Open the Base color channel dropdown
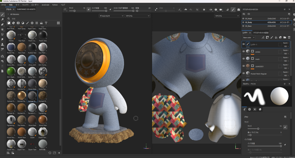This screenshot has width=295, height=158. [249, 37]
